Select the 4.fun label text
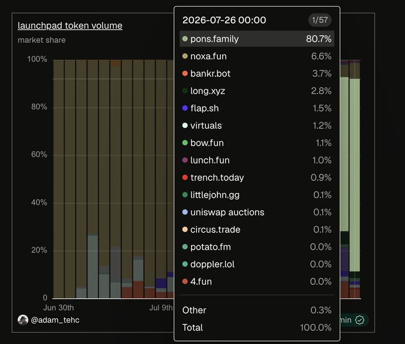 (x=201, y=282)
